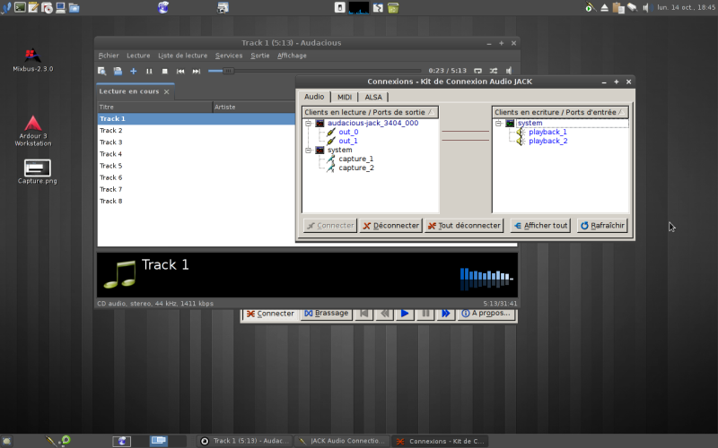Open web browser globe in top panel
Viewport: 718px width, 448px height.
pyautogui.click(x=163, y=7)
